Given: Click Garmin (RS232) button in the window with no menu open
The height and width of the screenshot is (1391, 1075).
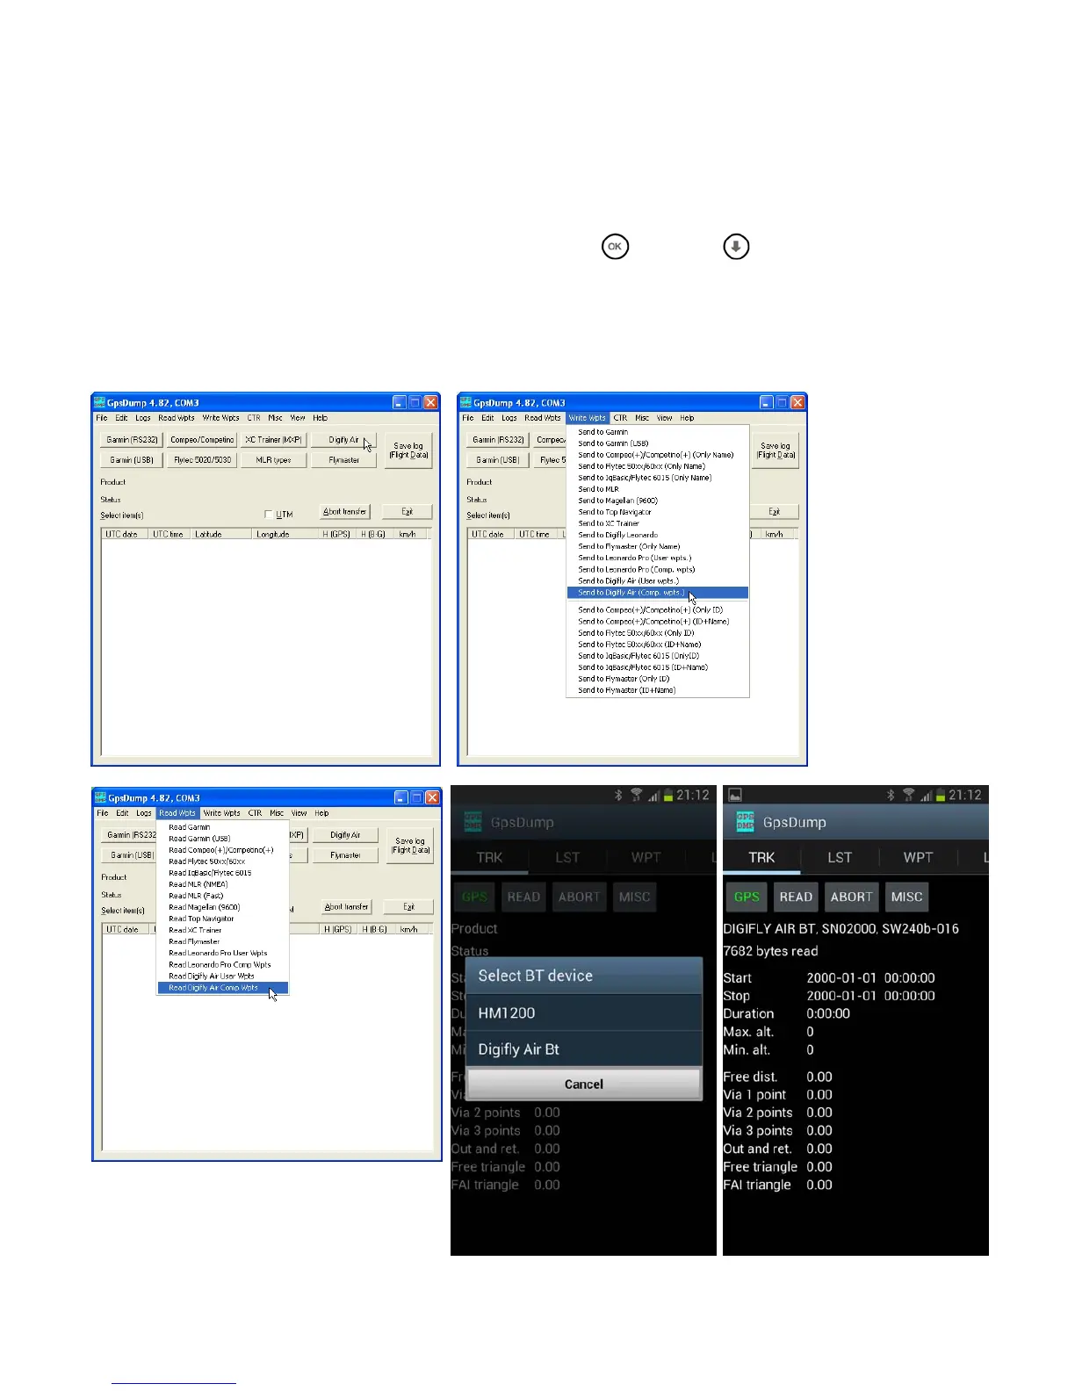Looking at the screenshot, I should (132, 440).
